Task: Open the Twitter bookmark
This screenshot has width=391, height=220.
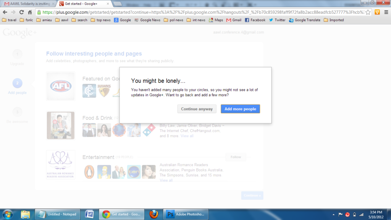Action: [277, 20]
